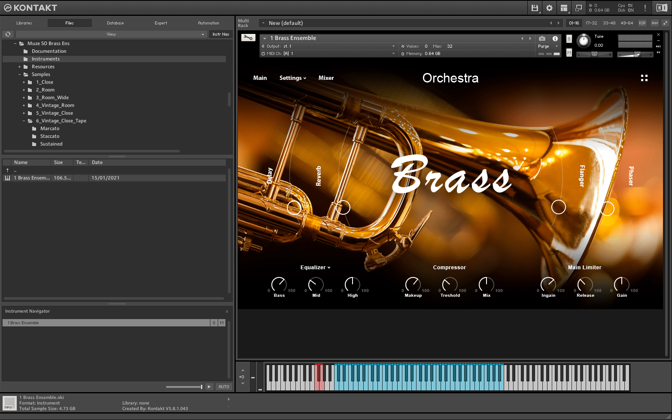Open the Purge dropdown menu

click(x=548, y=46)
